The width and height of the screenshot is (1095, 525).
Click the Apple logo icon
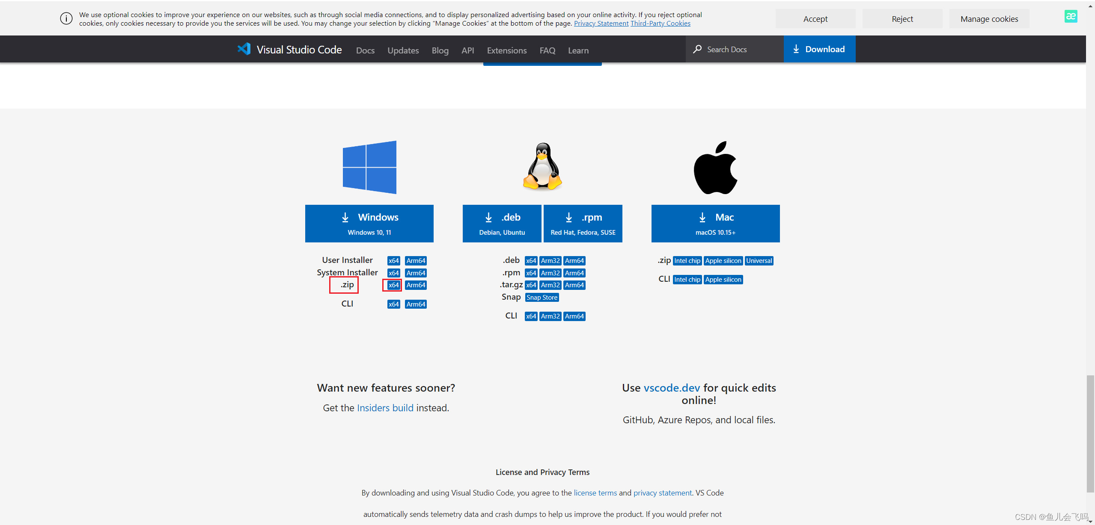click(x=715, y=168)
